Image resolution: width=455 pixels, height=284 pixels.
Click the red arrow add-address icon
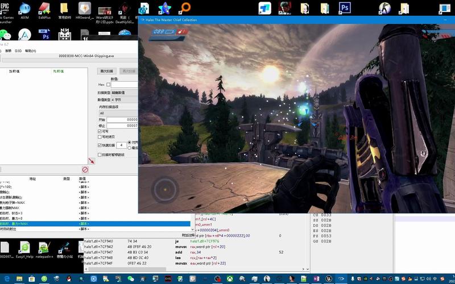pos(91,161)
